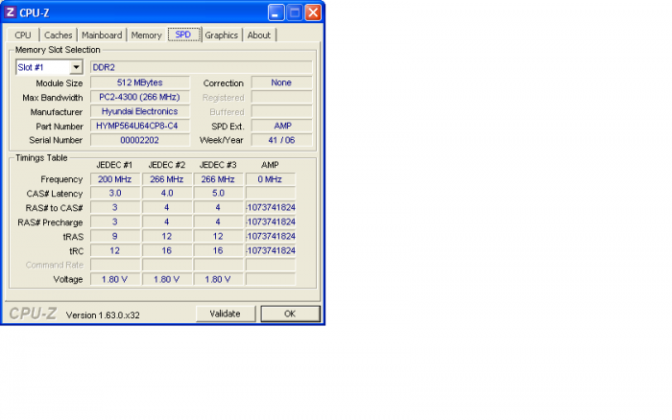This screenshot has height=420, width=672.
Task: Click the OK button
Action: [290, 314]
